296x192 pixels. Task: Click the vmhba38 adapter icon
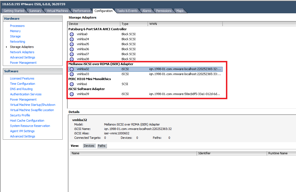[72, 59]
